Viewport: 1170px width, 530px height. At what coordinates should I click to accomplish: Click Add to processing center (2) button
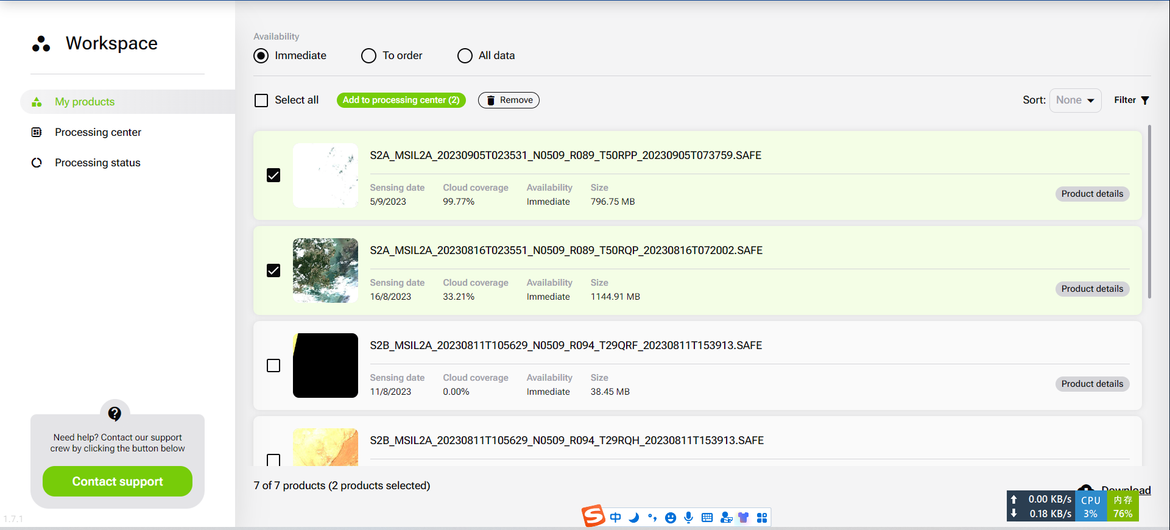pyautogui.click(x=401, y=101)
